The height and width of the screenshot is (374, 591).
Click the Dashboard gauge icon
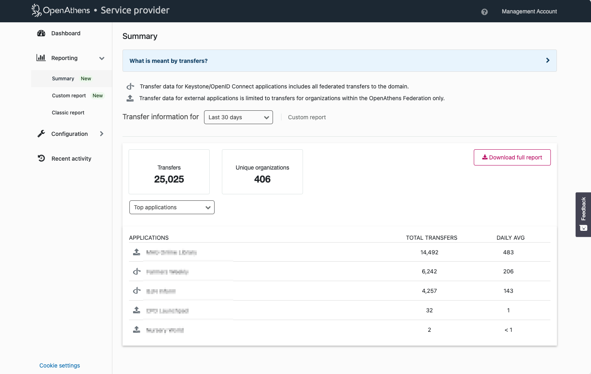tap(41, 33)
